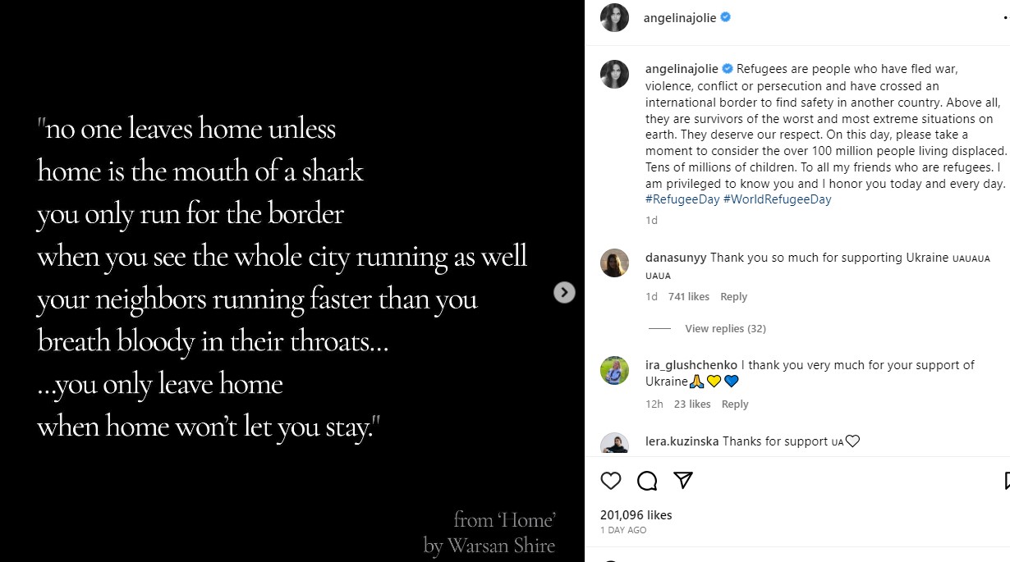The height and width of the screenshot is (562, 1010).
Task: View 23 likes on ira_glushchenko comment
Action: [x=692, y=404]
